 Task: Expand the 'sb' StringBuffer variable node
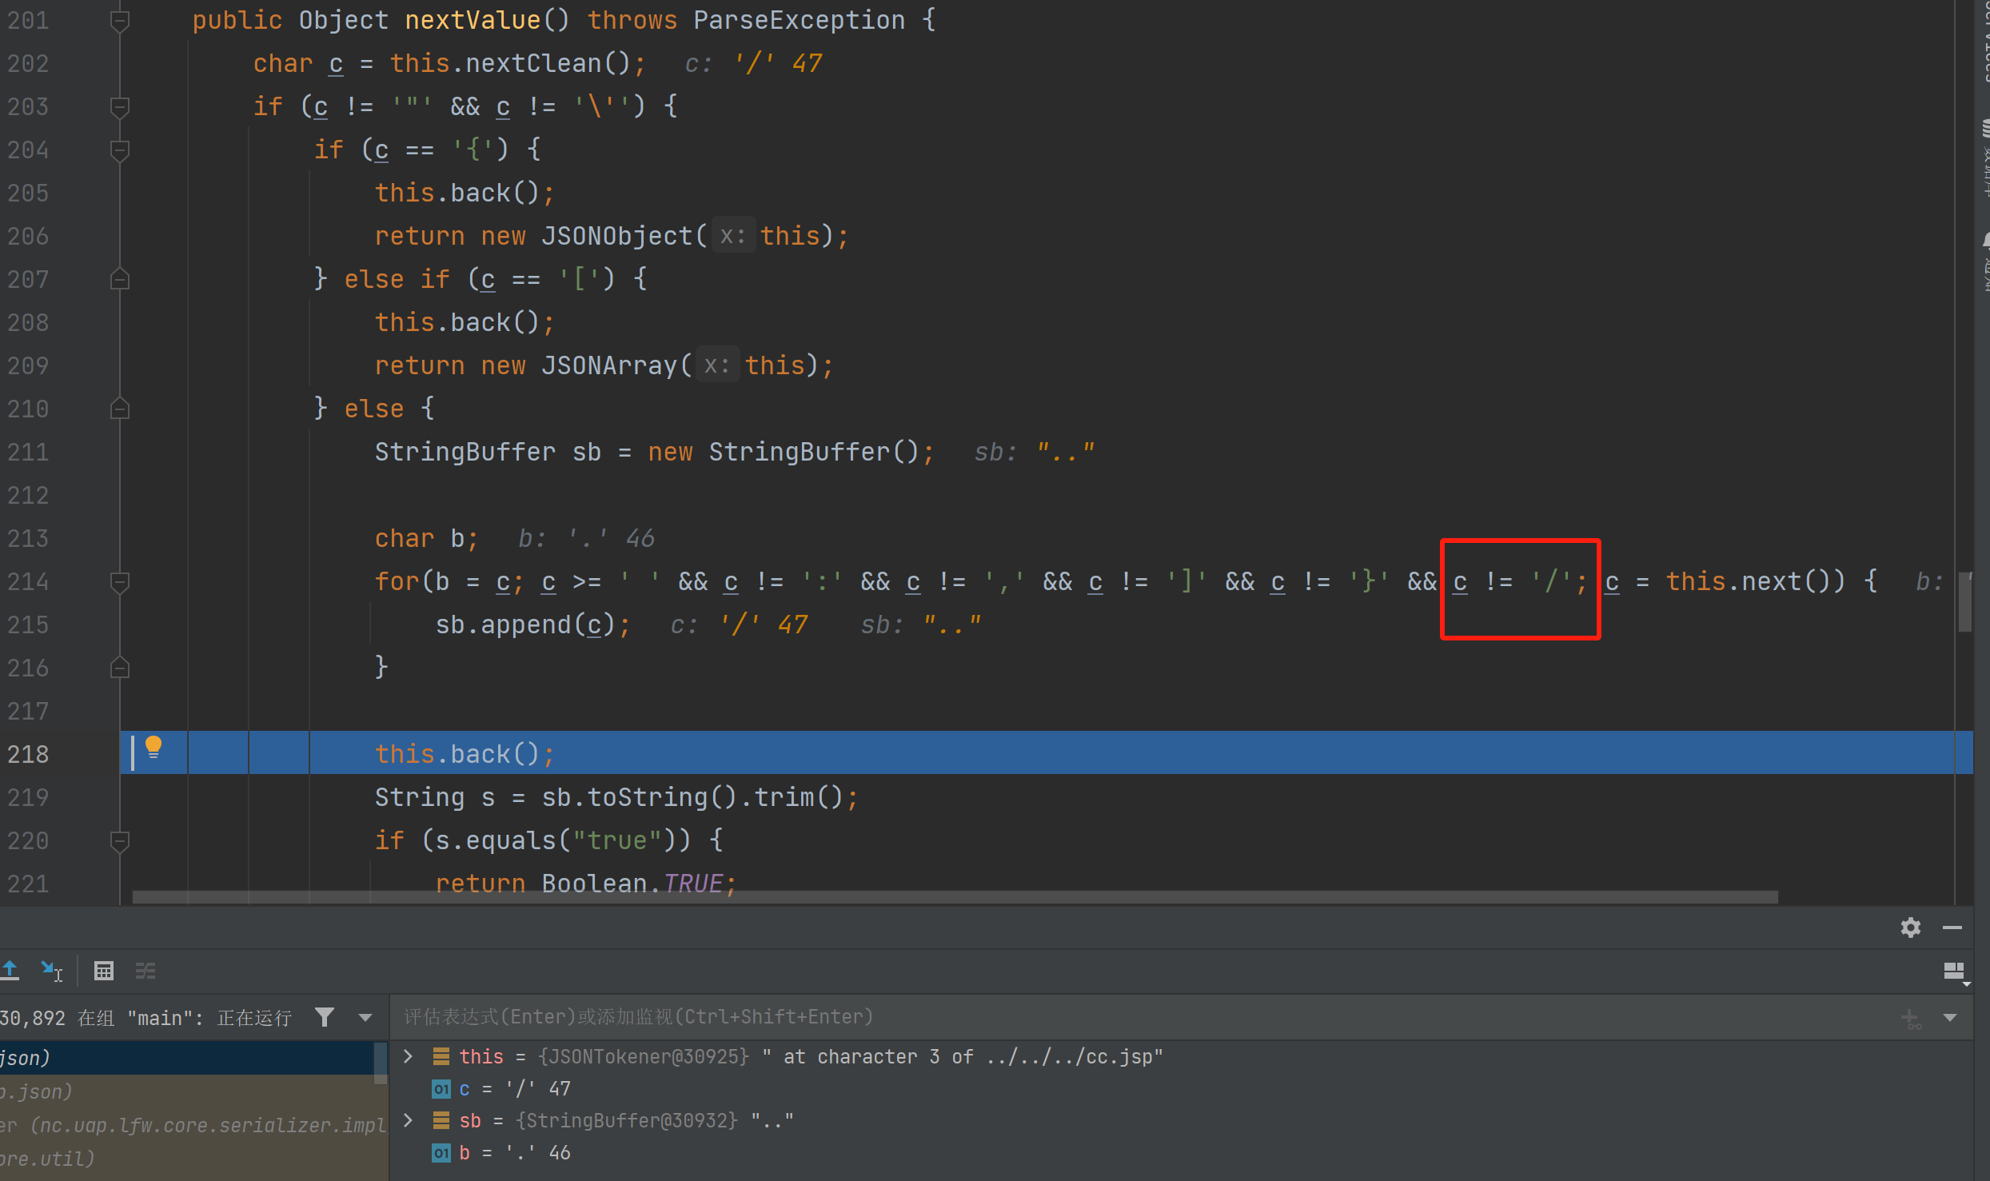[409, 1120]
